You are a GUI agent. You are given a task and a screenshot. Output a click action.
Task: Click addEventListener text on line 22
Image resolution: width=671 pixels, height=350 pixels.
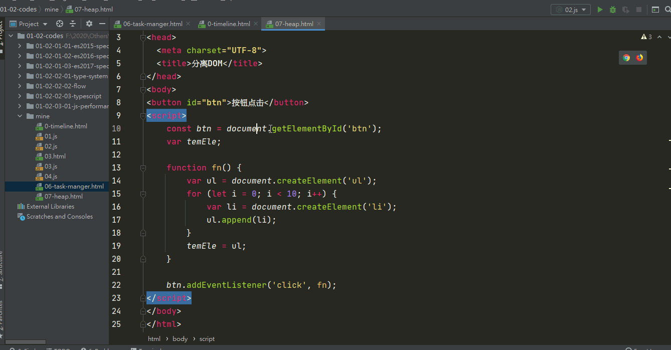[226, 285]
